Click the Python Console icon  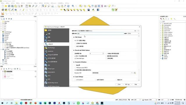93,10
